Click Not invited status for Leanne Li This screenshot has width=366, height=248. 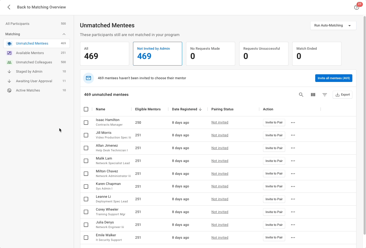pos(220,199)
